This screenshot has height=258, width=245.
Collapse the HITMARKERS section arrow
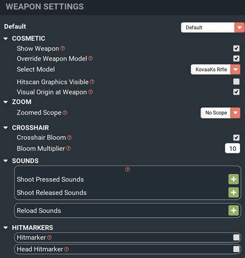6,228
